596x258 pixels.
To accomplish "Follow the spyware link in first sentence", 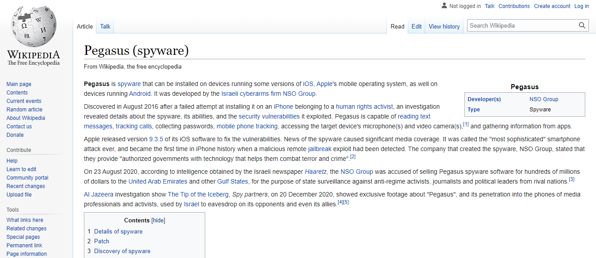I will coord(129,84).
